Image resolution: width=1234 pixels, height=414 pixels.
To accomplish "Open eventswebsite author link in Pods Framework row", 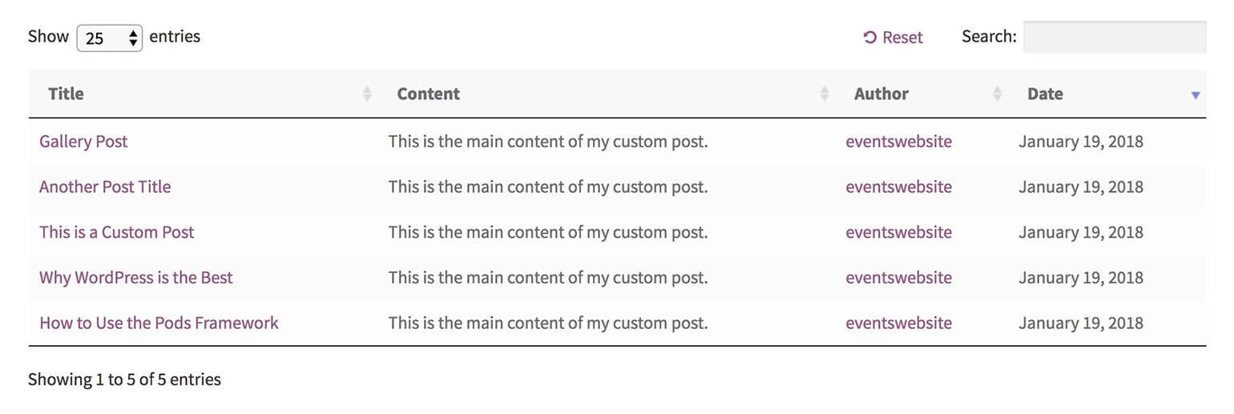I will point(899,323).
